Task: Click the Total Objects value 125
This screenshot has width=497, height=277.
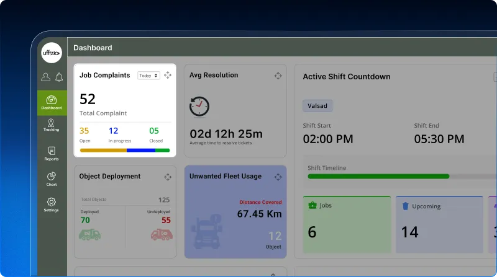Action: tap(164, 200)
